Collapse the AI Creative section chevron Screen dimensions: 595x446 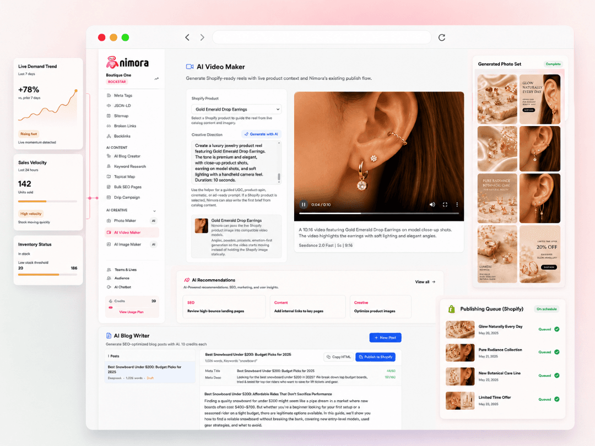154,211
